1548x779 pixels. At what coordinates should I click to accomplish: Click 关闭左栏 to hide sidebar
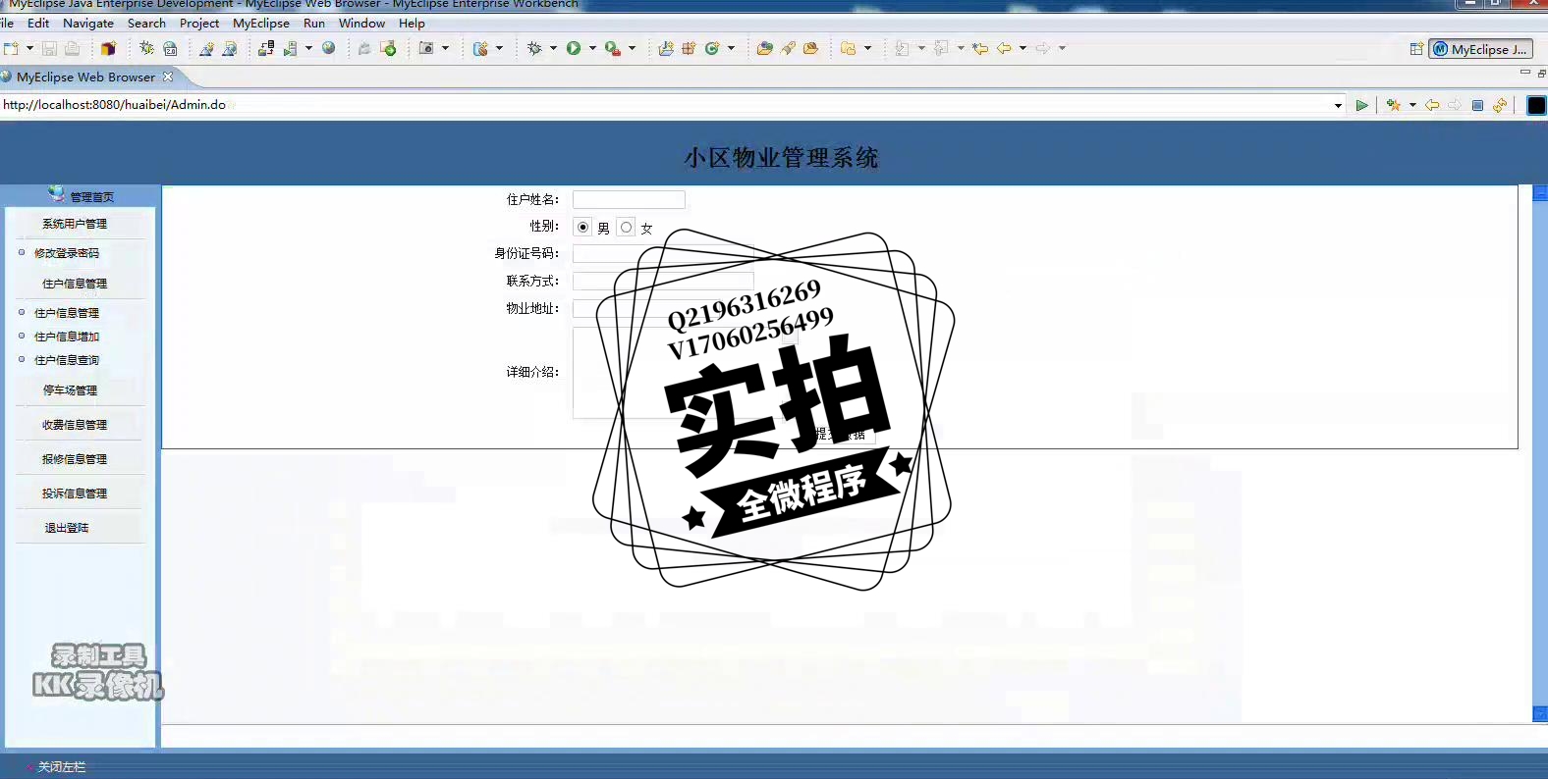pyautogui.click(x=61, y=767)
